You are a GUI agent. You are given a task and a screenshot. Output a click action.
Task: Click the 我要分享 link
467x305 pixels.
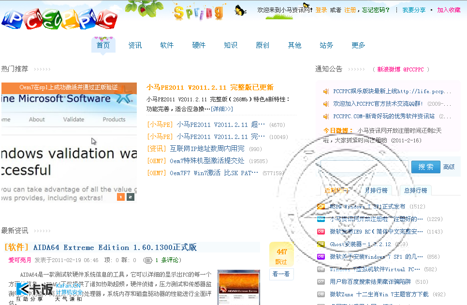pos(414,10)
